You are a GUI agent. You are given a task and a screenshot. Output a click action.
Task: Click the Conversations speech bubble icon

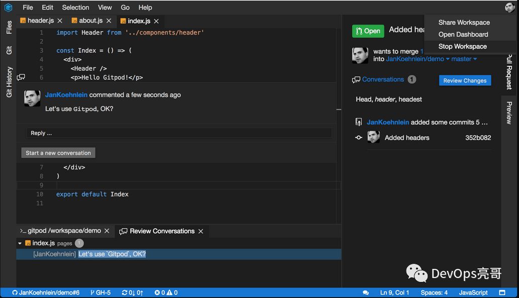[356, 80]
